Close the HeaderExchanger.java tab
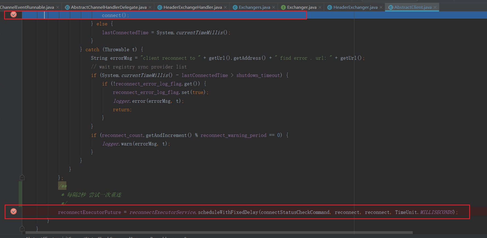The image size is (487, 238). click(x=381, y=7)
